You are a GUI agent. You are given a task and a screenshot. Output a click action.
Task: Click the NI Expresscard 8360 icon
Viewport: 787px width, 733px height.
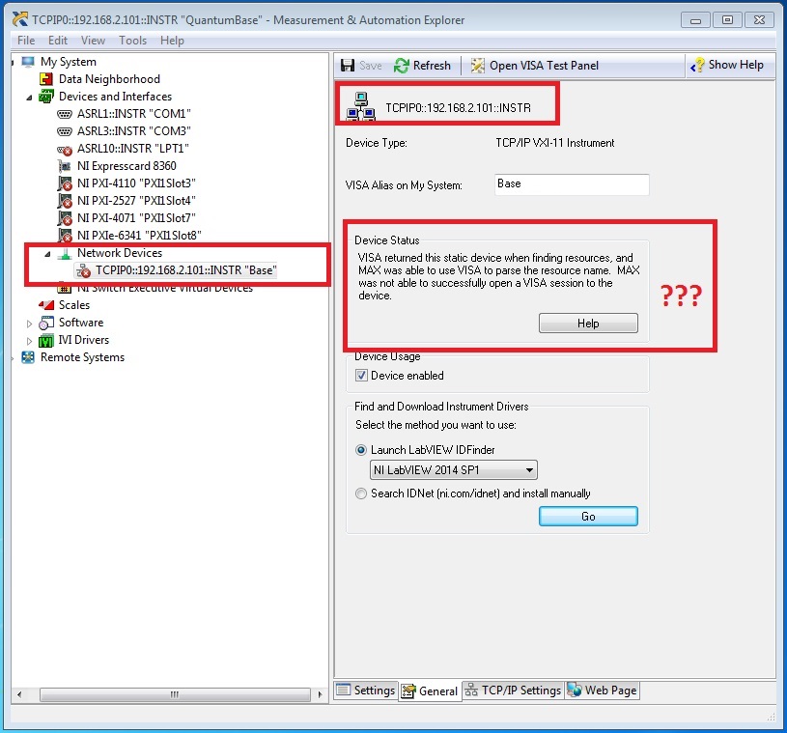point(65,166)
